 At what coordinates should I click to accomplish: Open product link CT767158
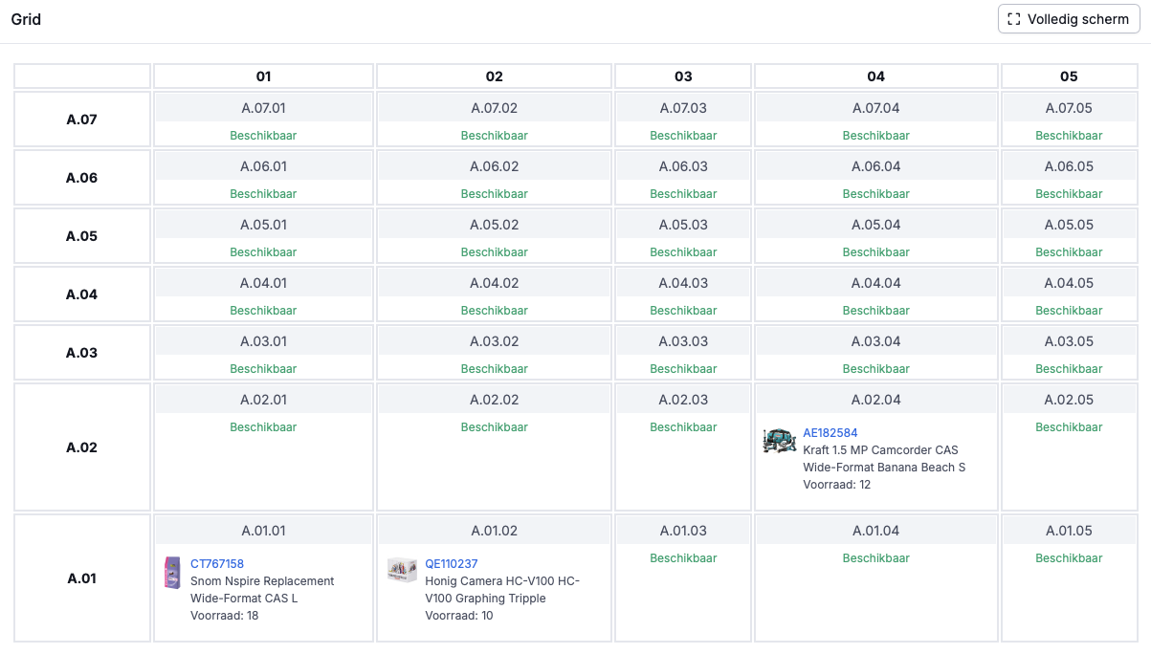coord(217,564)
